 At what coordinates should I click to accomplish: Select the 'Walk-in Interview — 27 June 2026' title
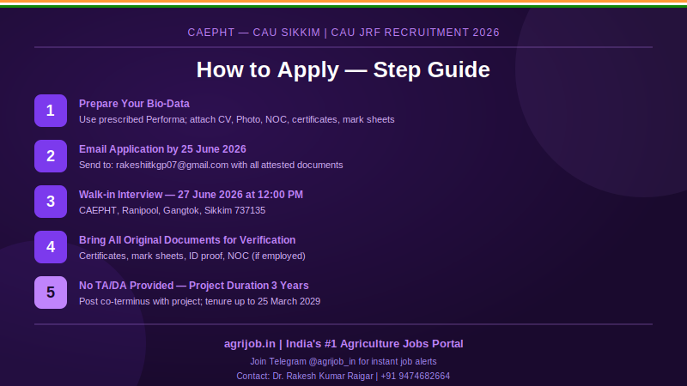191,195
